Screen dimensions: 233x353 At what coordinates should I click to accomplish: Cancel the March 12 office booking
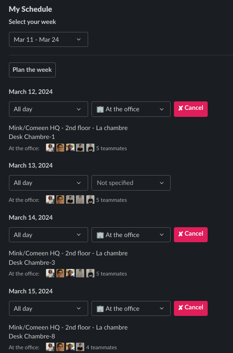tap(191, 109)
